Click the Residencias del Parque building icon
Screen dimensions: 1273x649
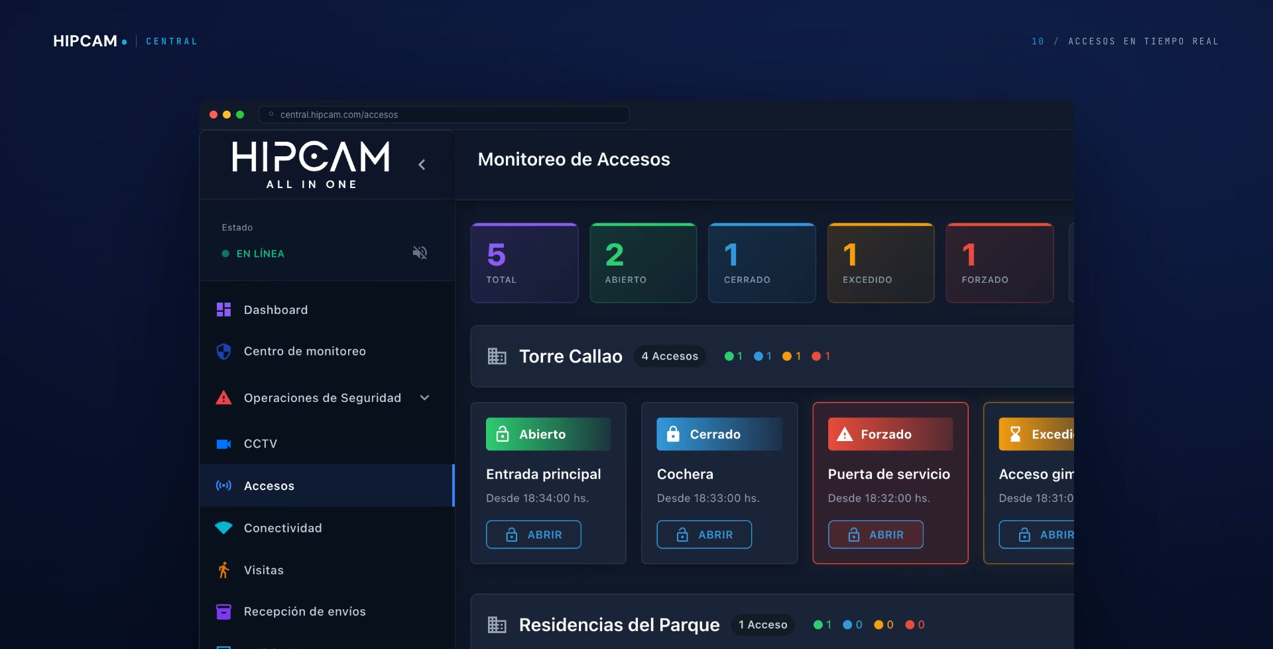coord(497,624)
